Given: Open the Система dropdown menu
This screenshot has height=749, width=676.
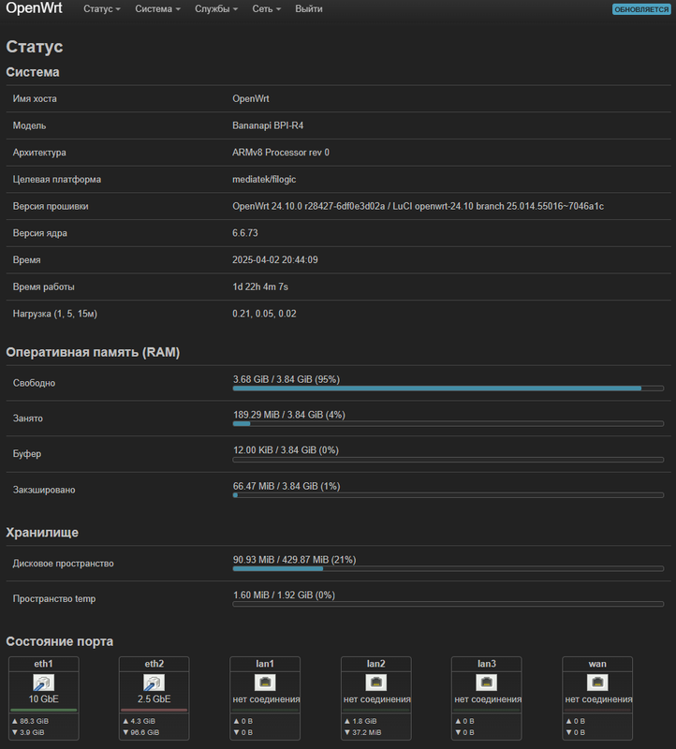Looking at the screenshot, I should coord(157,9).
